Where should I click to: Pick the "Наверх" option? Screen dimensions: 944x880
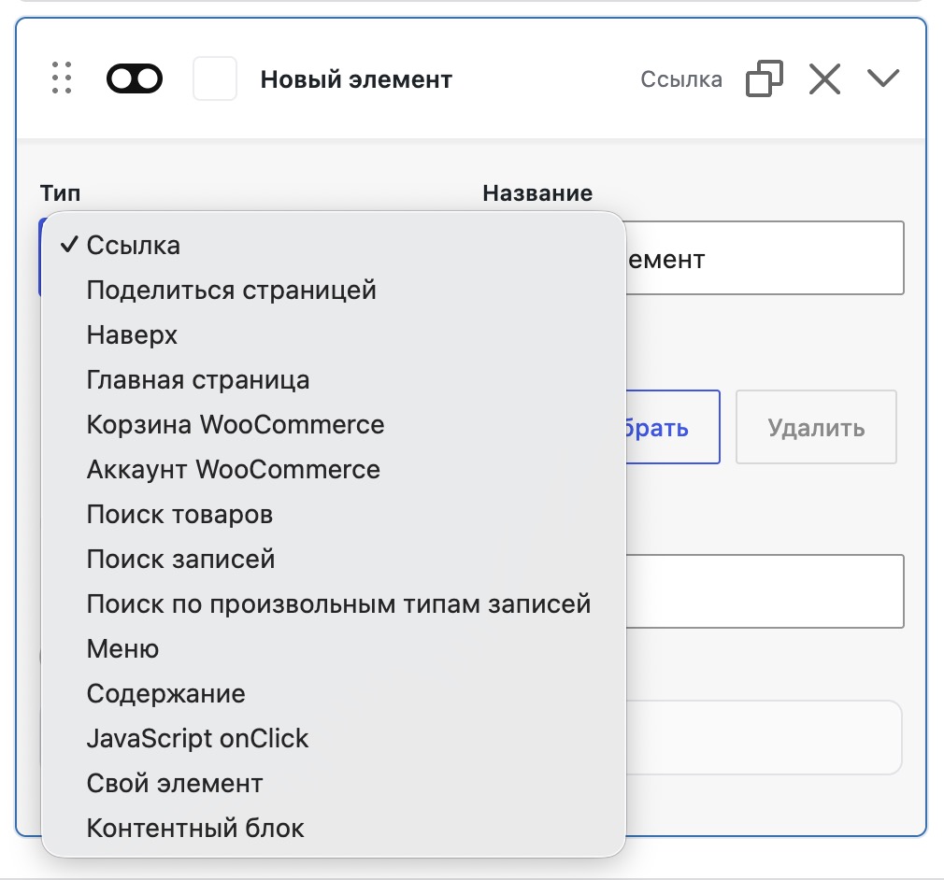tap(334, 334)
